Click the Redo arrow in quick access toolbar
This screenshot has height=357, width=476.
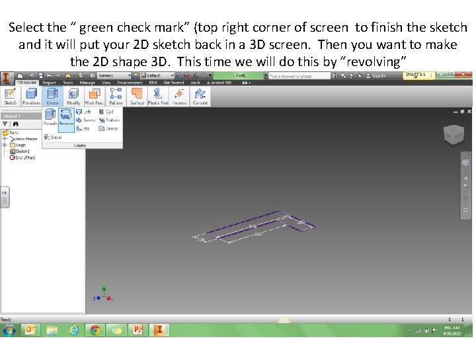tap(57, 75)
